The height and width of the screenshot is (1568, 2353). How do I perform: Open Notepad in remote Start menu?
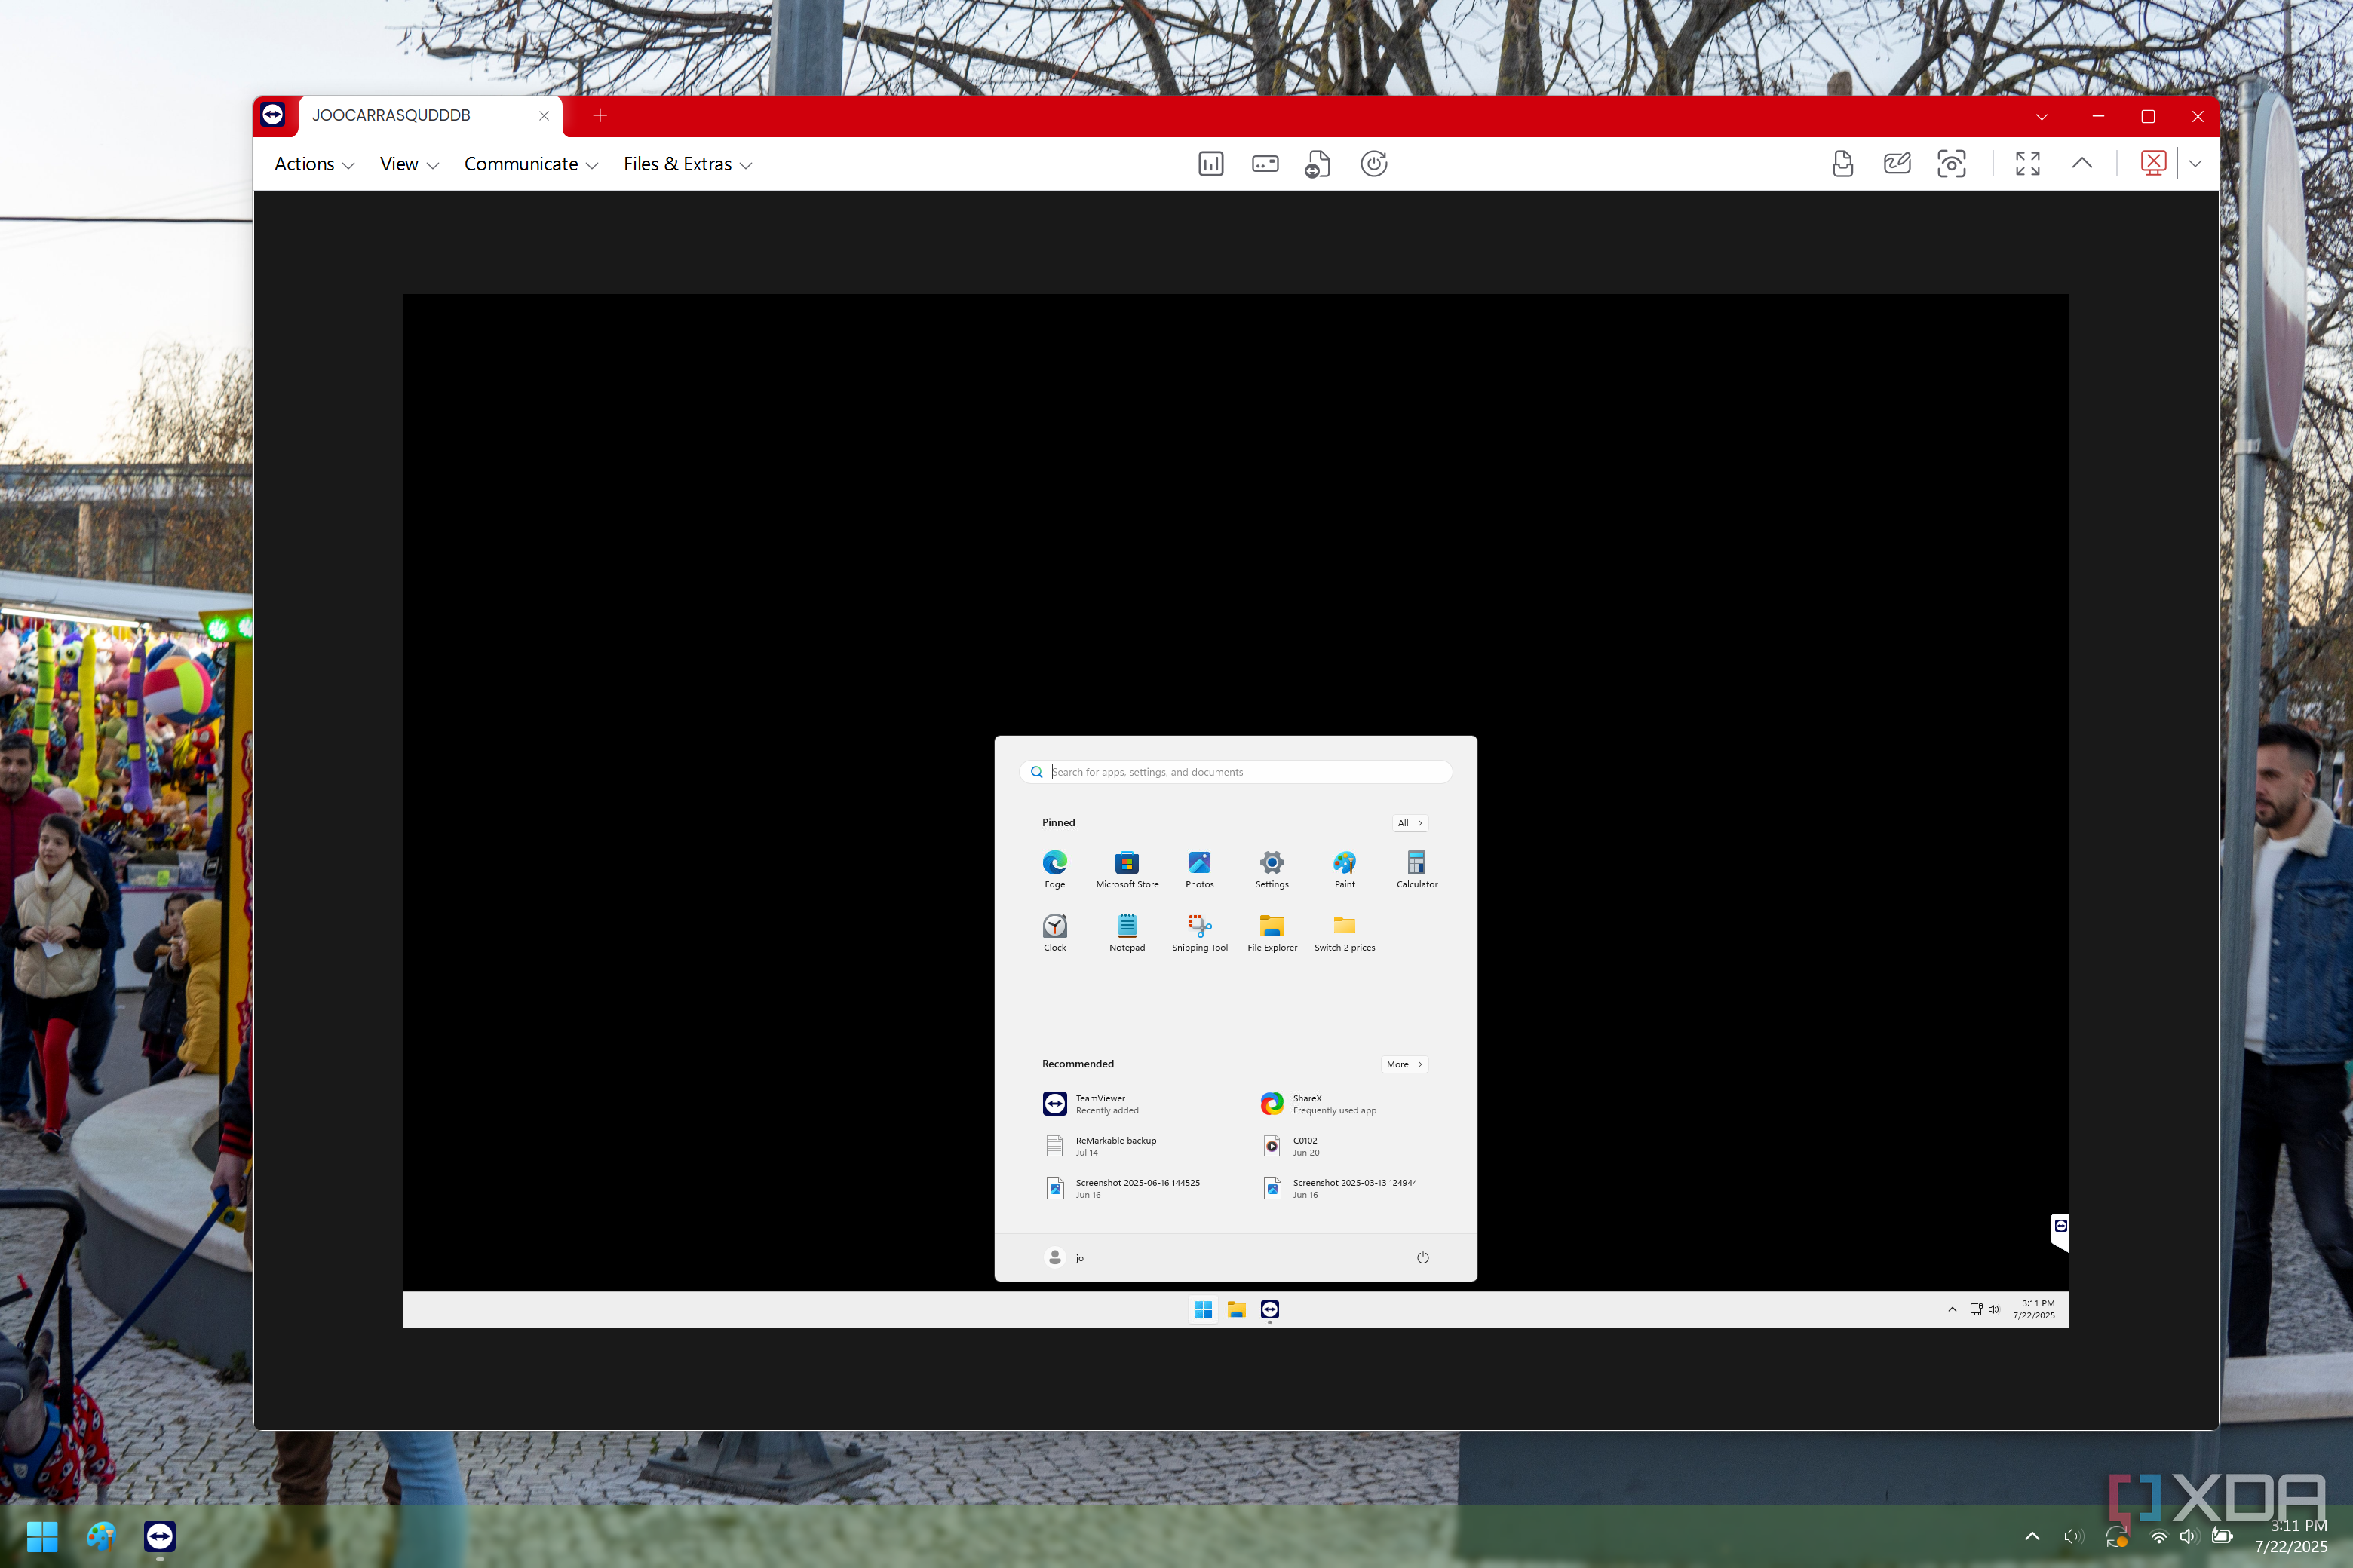1127,933
